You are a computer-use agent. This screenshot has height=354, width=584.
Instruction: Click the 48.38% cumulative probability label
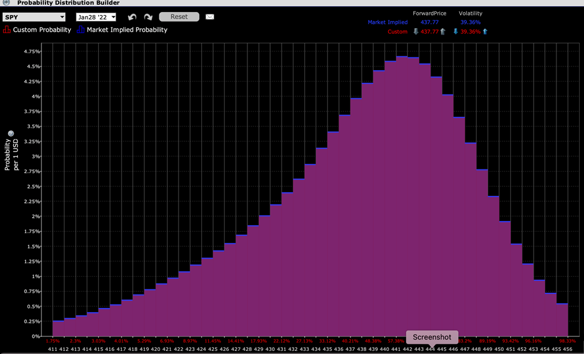(x=373, y=341)
